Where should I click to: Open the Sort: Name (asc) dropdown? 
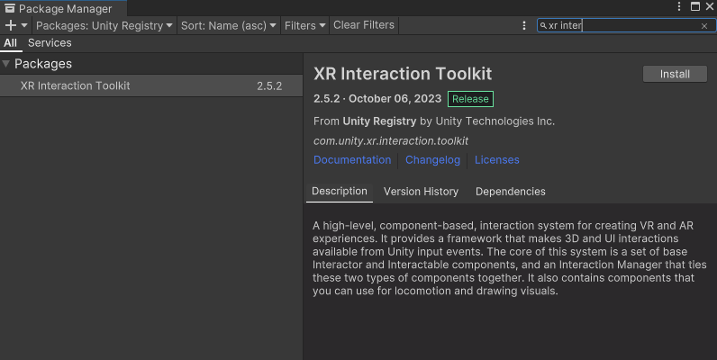coord(228,25)
